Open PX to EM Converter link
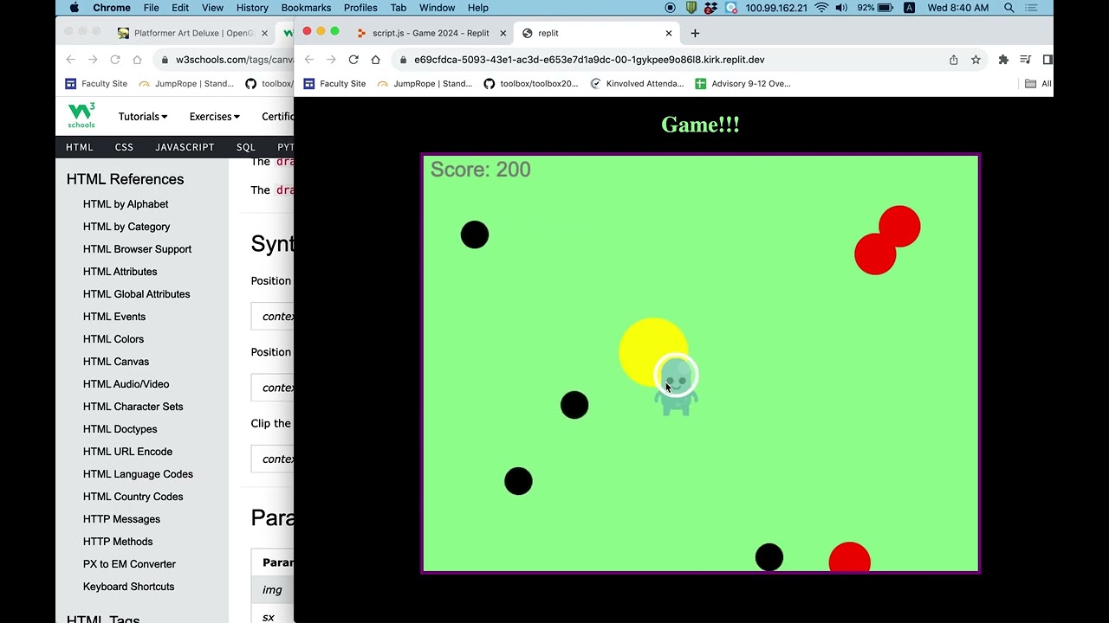This screenshot has height=623, width=1109. tap(129, 564)
